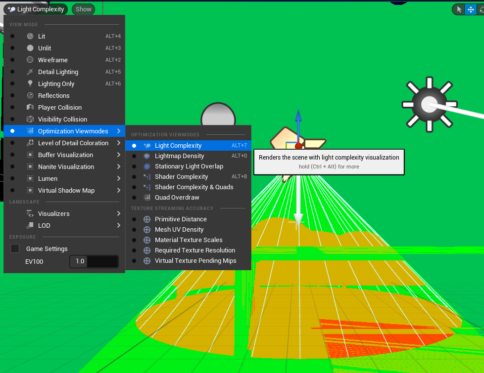484x373 pixels.
Task: Expand the Virtual Shadow Map submenu arrow
Action: (x=119, y=190)
